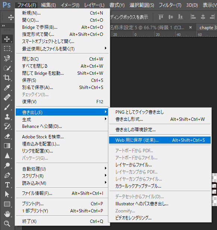
Task: Open the レイヤー(L) menu
Action: pos(94,5)
